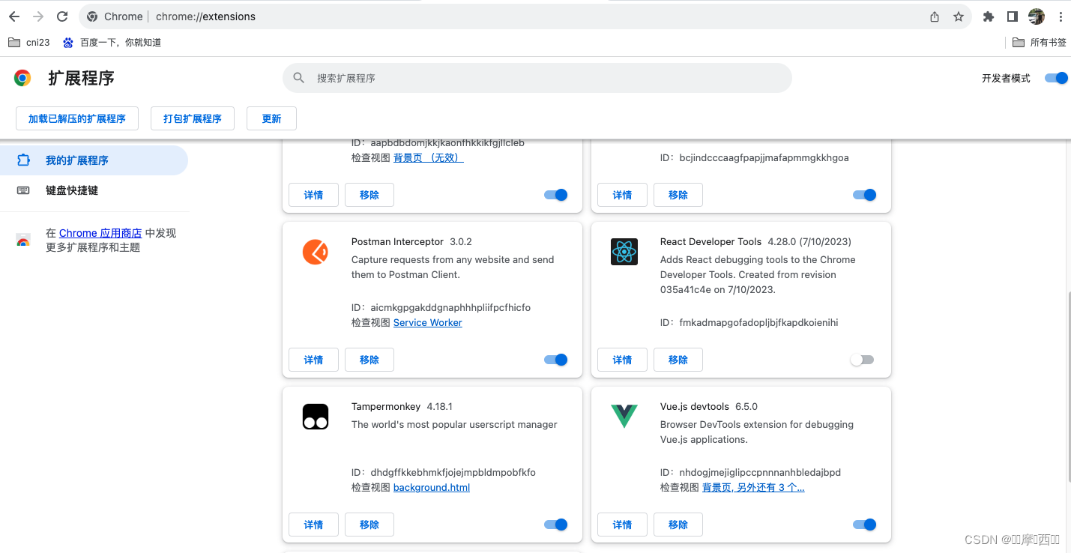Click Vue ID nhdogjmejiglipccpnnnanhbledajbpd

click(x=760, y=472)
